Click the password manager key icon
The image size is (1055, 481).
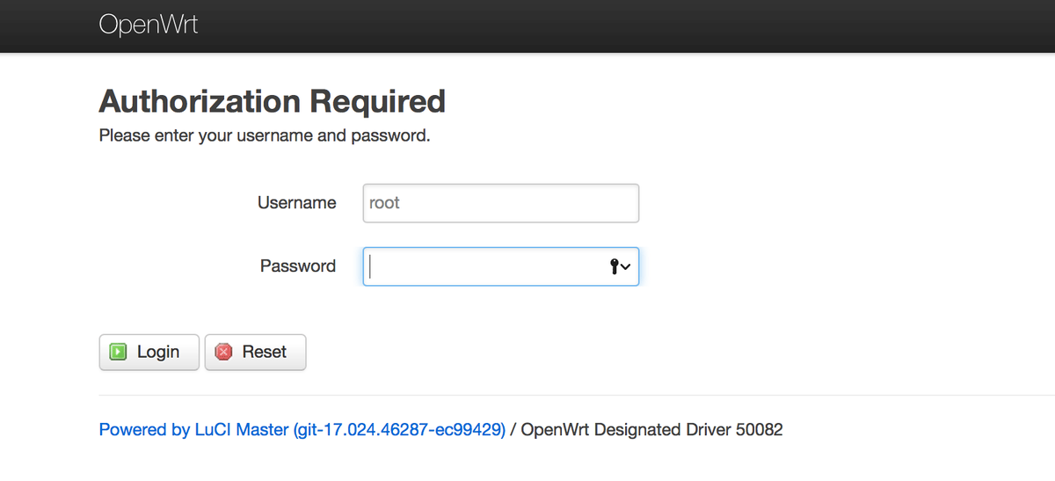click(x=614, y=266)
